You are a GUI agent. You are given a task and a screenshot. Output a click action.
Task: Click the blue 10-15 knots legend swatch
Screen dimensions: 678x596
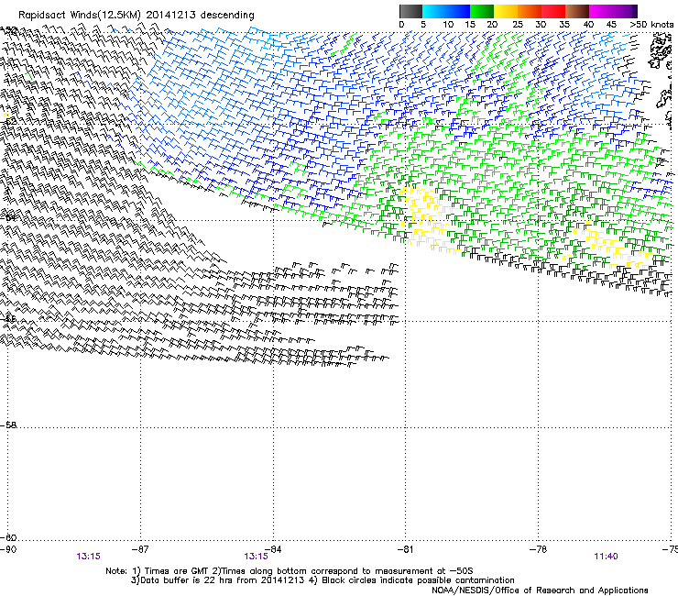click(x=458, y=11)
